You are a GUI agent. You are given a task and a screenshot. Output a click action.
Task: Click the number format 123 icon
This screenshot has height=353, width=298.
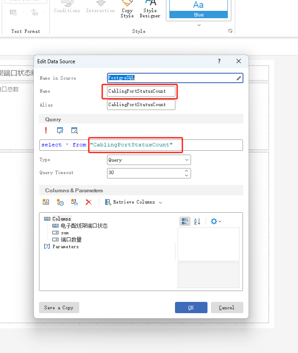pos(35,12)
